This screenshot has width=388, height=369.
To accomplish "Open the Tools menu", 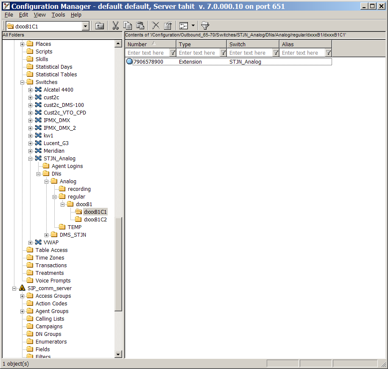I will pos(58,15).
